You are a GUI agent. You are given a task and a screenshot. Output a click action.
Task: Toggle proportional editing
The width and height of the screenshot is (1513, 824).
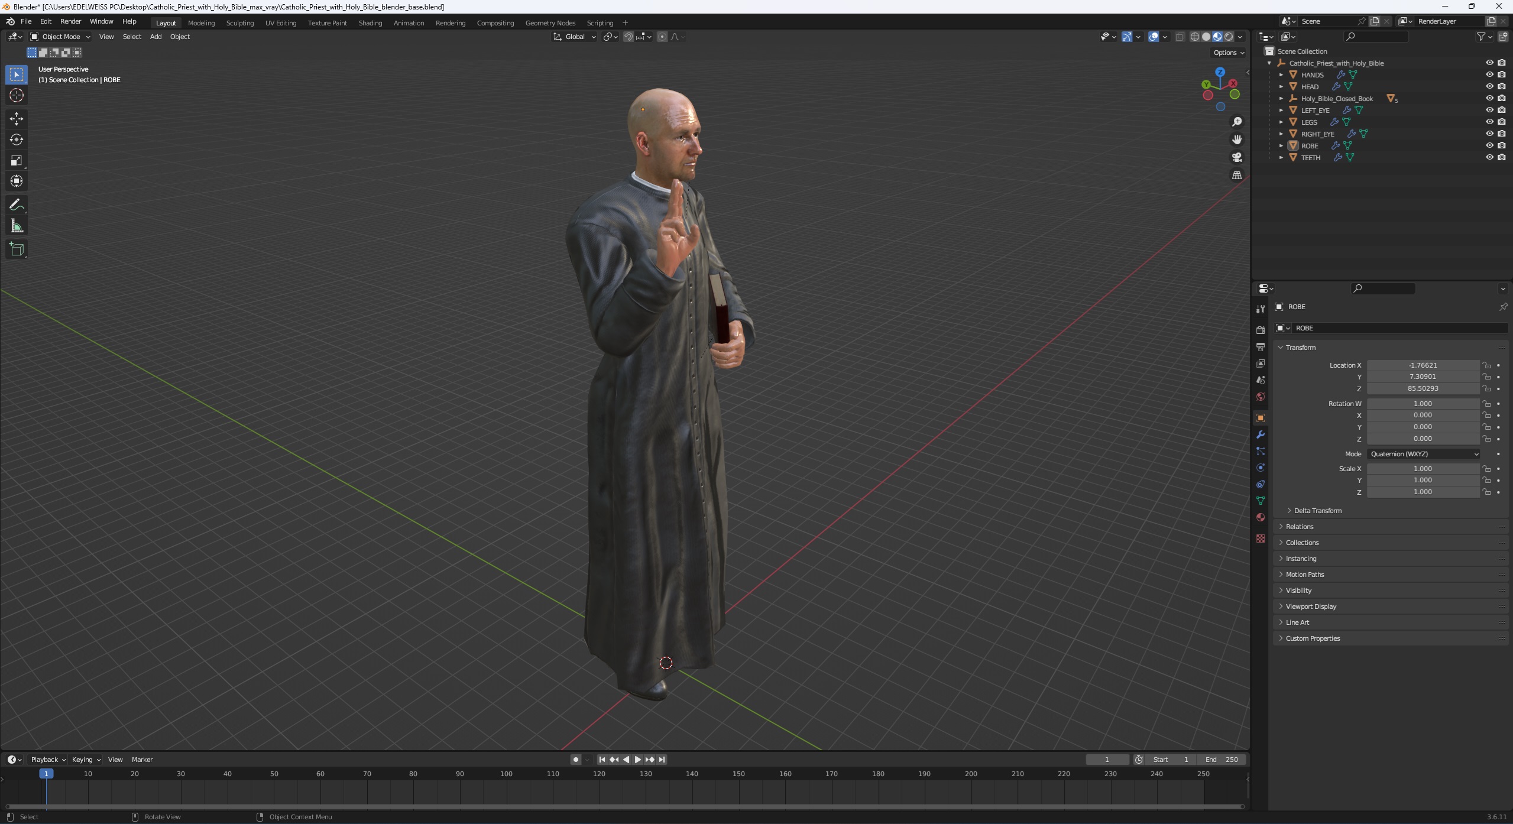coord(662,37)
